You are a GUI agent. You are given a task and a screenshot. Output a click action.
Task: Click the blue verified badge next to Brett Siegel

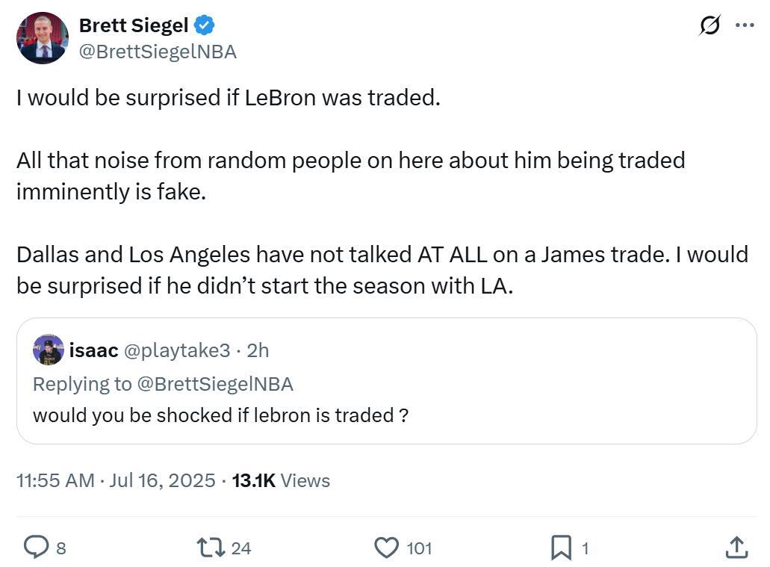pyautogui.click(x=205, y=25)
